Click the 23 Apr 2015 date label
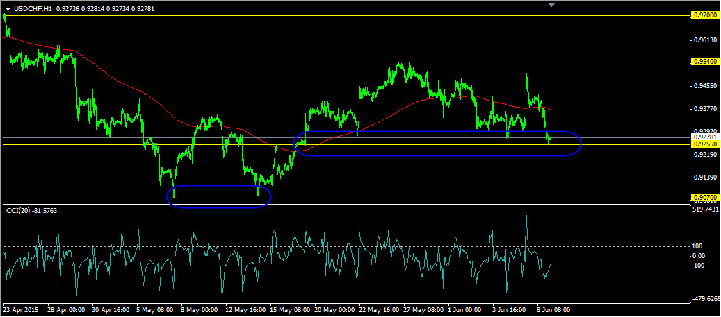 click(20, 309)
